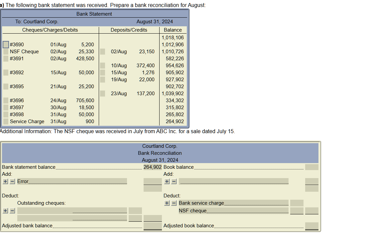Click the plus icon in book balance Add section
366x233 pixels.
pyautogui.click(x=166, y=181)
